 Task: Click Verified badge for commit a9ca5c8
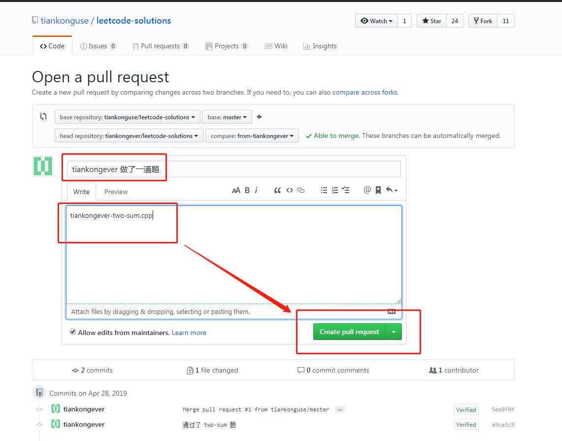[x=466, y=425]
